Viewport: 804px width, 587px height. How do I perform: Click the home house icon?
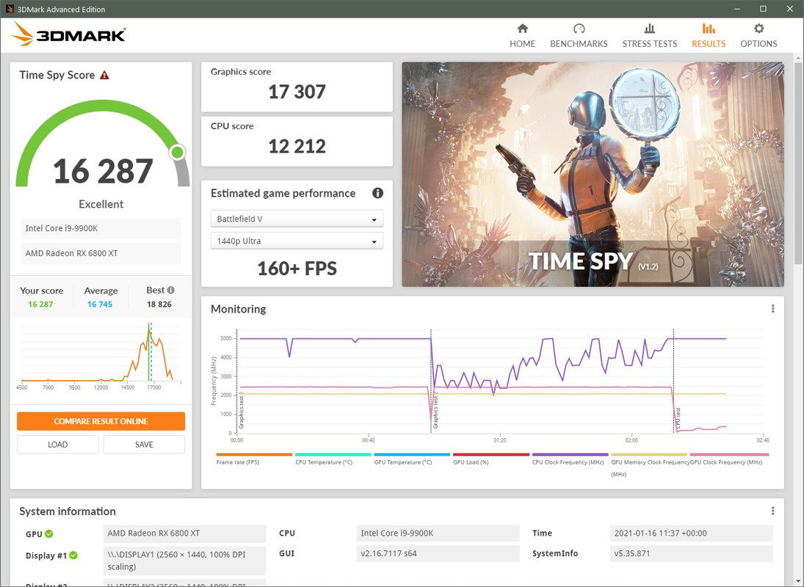pyautogui.click(x=523, y=28)
